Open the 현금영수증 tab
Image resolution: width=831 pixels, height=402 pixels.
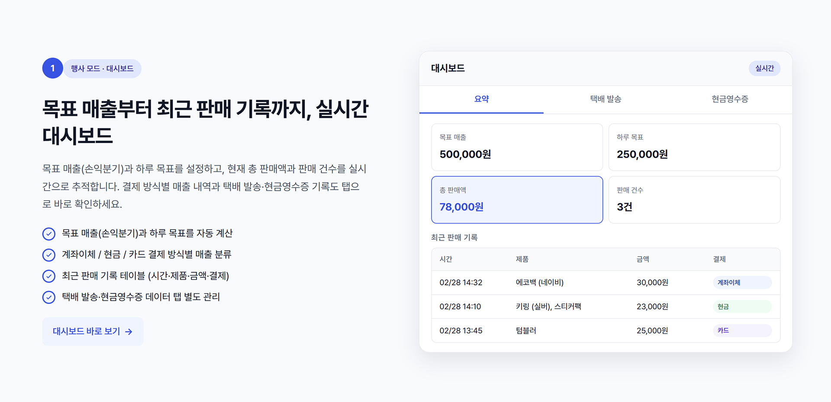click(x=730, y=99)
